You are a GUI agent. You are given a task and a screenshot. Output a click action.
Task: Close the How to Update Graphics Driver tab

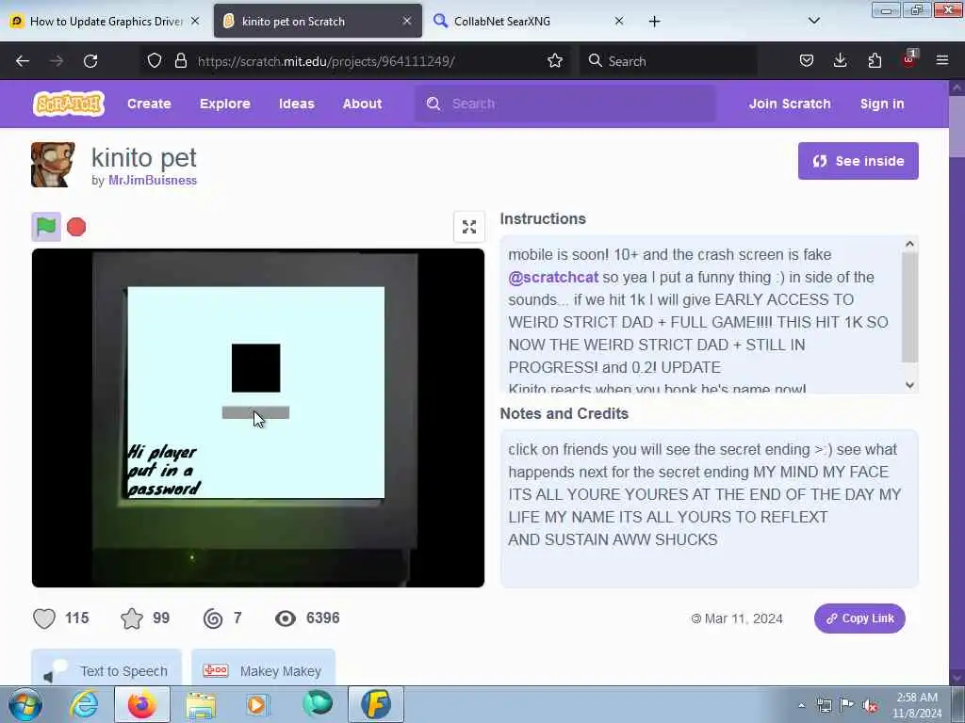195,21
